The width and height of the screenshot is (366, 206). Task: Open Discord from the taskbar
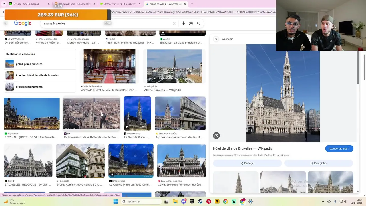[184, 201]
